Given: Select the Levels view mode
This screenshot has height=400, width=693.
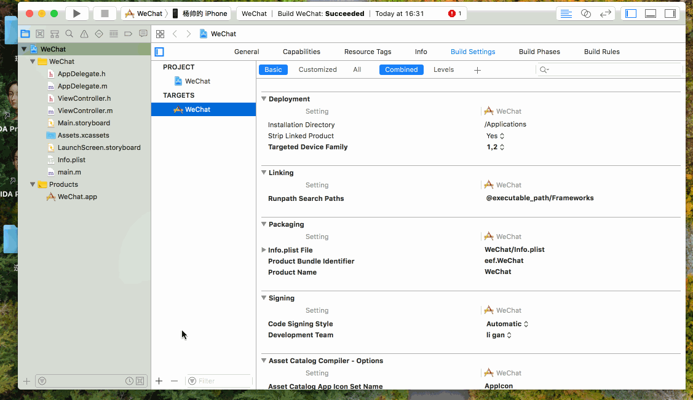Looking at the screenshot, I should point(443,70).
